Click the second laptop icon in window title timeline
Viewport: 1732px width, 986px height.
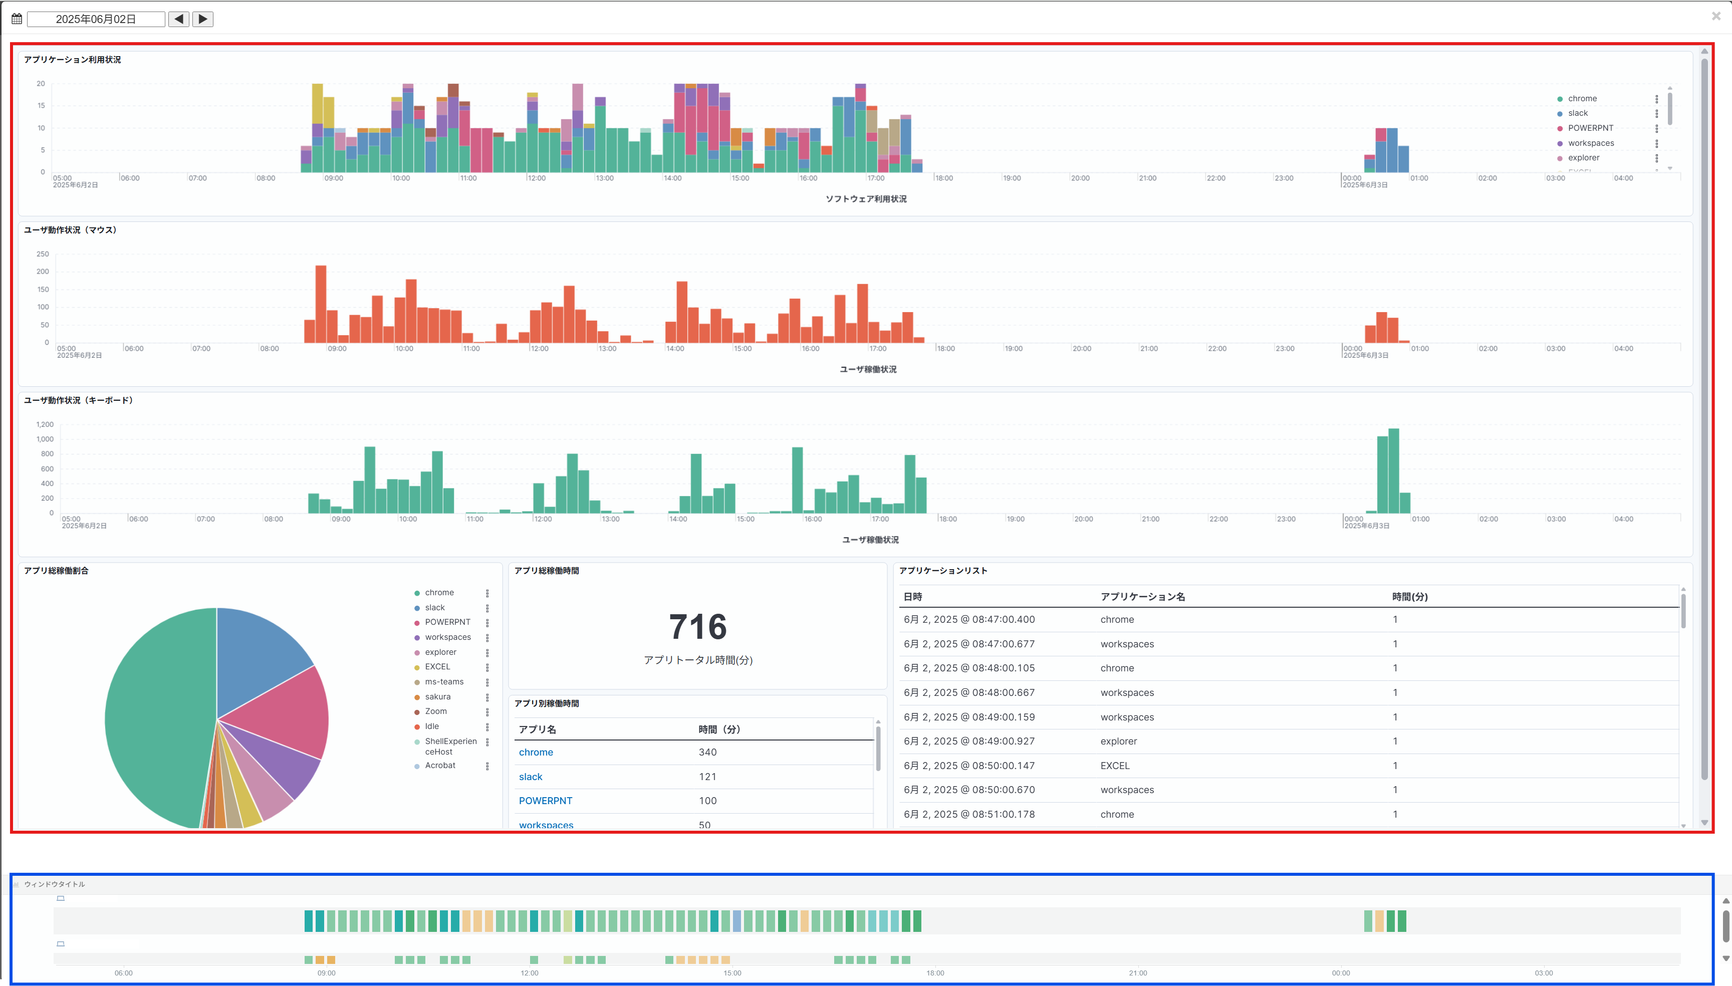pos(60,944)
